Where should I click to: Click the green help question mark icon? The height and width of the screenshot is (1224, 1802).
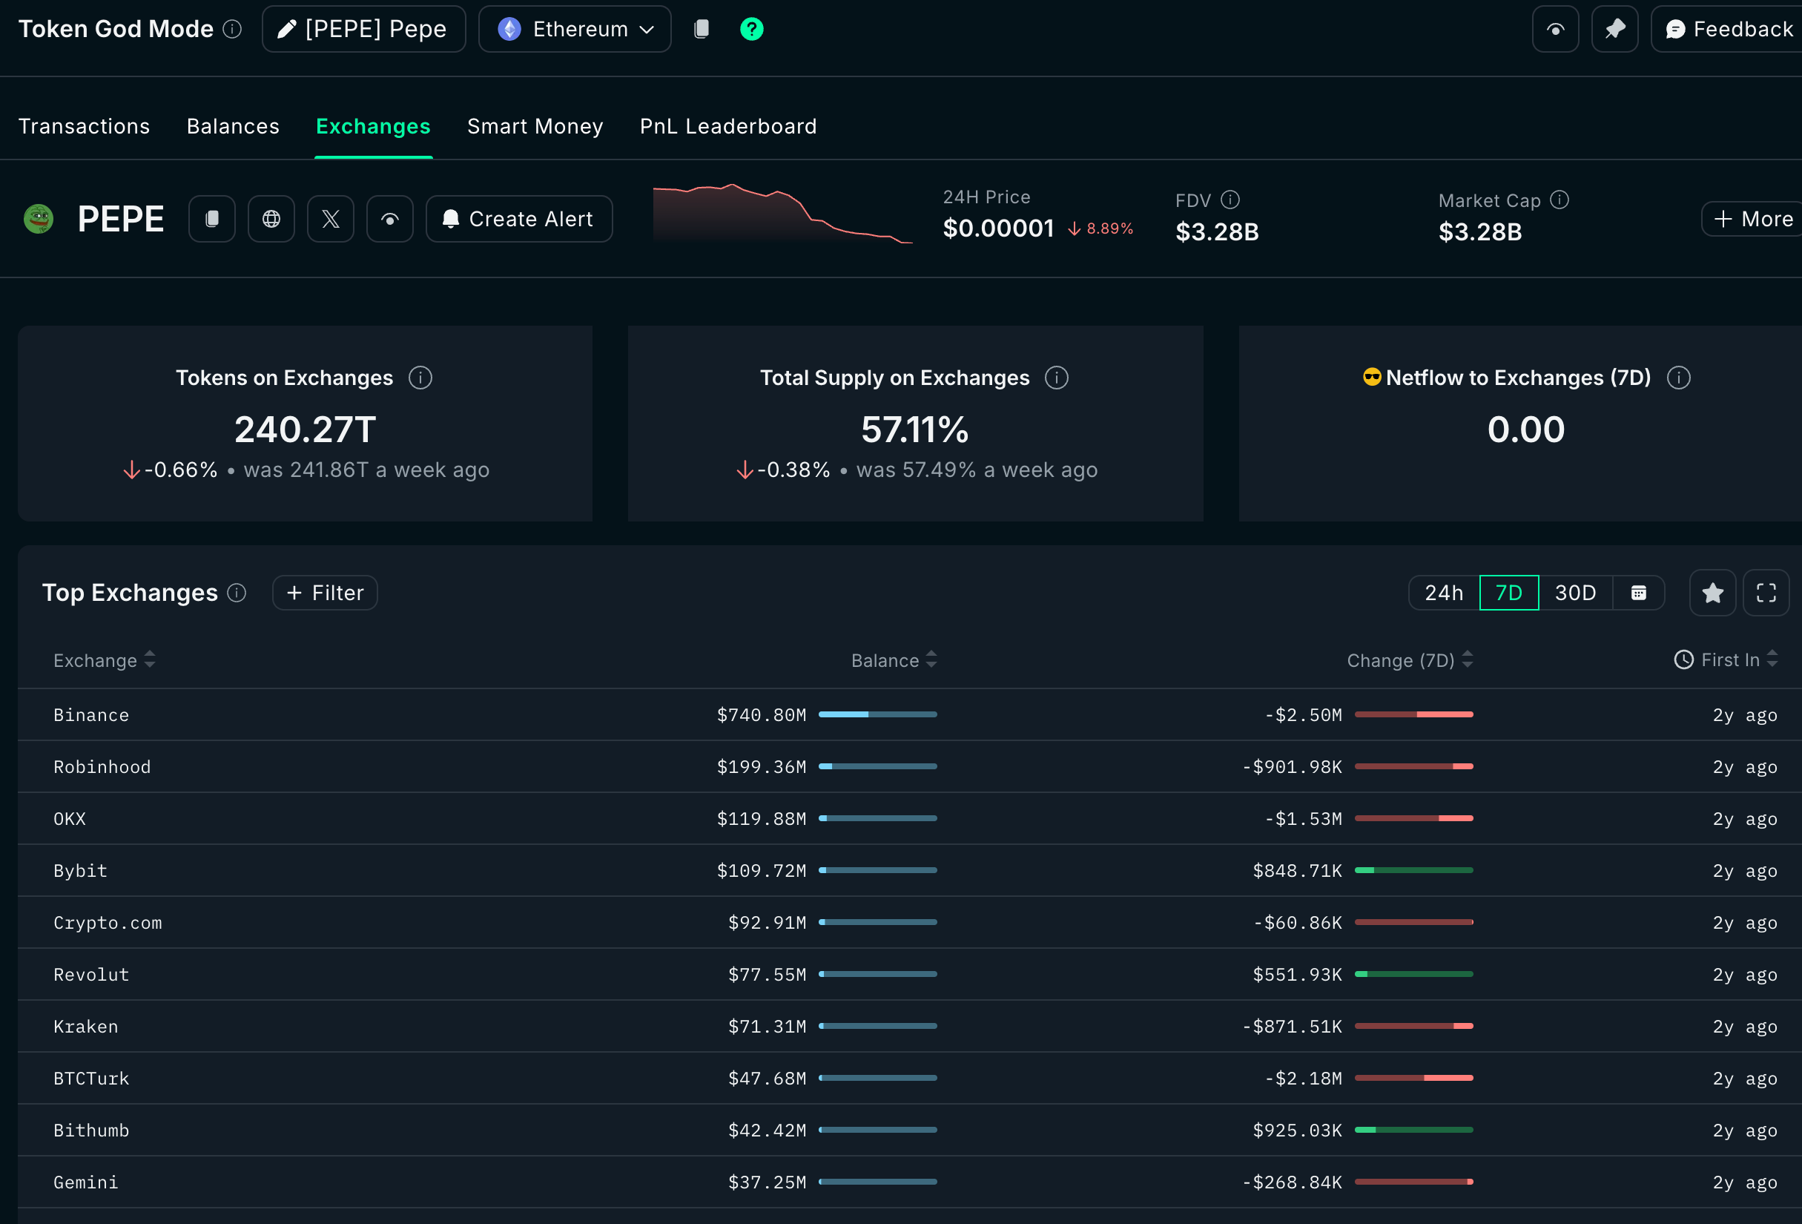[x=751, y=29]
